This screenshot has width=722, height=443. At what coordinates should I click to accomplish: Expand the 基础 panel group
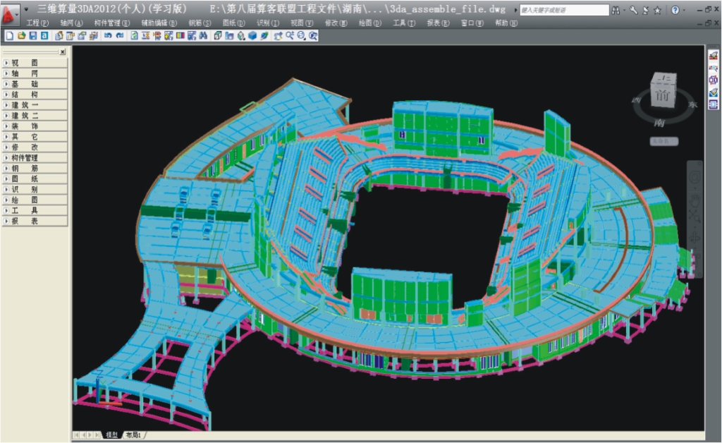click(35, 84)
